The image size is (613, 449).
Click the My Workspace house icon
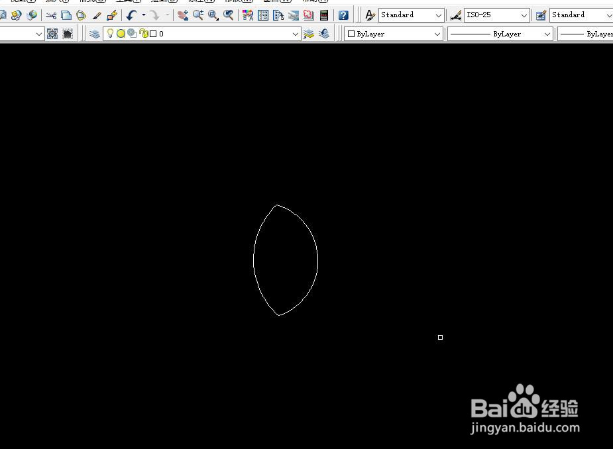click(x=68, y=34)
